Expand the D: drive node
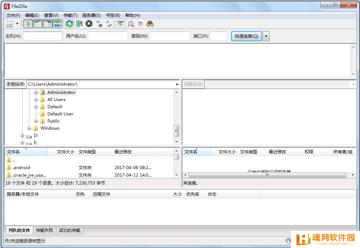This screenshot has height=248, width=360. click(22, 136)
